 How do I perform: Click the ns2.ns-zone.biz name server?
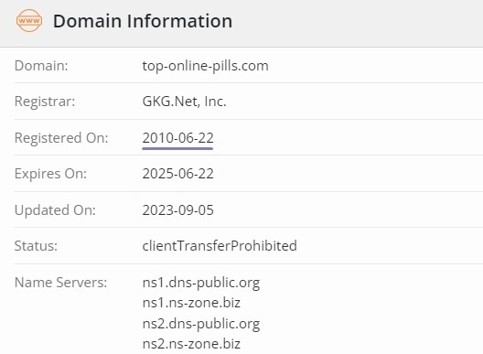tap(191, 344)
